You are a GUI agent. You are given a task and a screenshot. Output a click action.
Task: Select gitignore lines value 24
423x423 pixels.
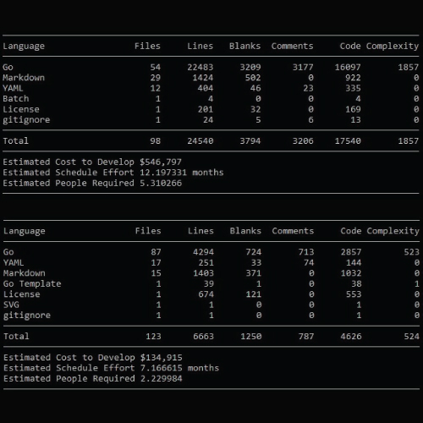pyautogui.click(x=208, y=120)
